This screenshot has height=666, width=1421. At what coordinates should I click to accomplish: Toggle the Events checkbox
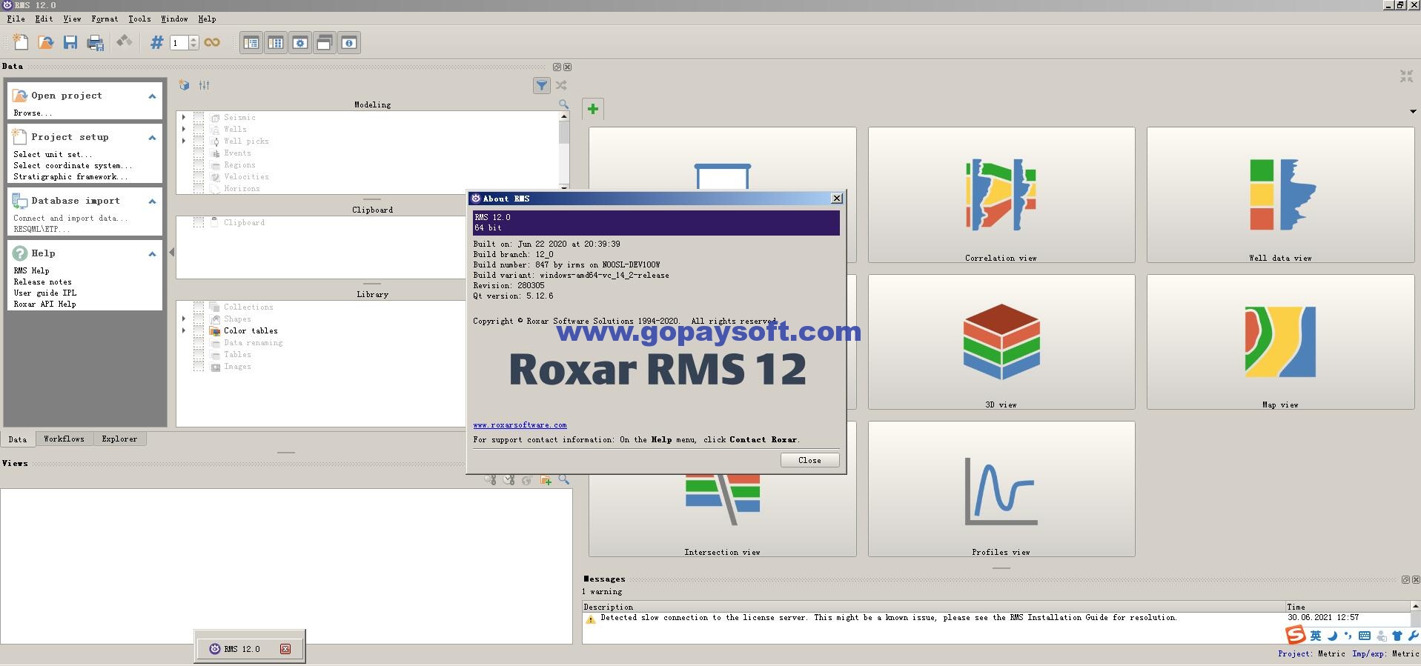click(x=199, y=153)
